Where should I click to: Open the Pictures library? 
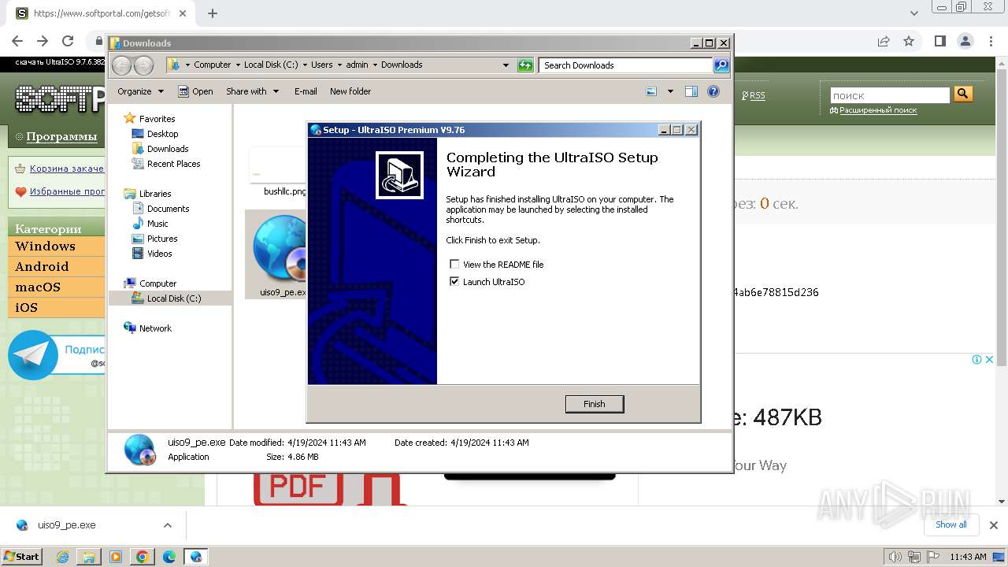tap(162, 239)
